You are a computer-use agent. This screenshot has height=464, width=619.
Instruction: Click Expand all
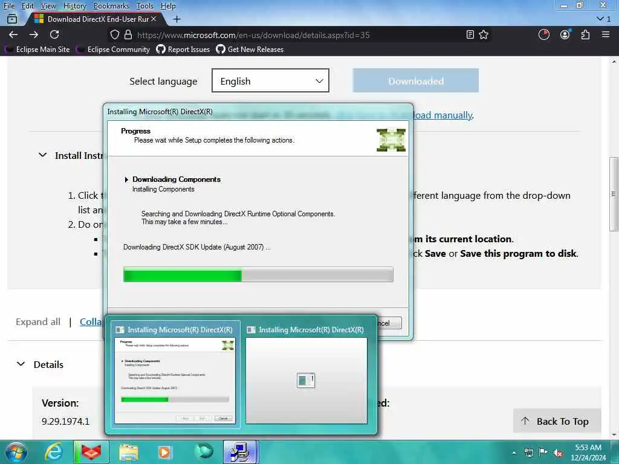click(x=38, y=322)
